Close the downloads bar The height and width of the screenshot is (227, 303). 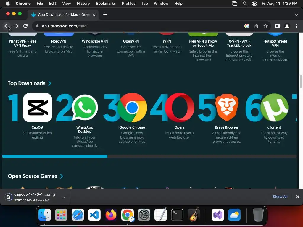[298, 197]
